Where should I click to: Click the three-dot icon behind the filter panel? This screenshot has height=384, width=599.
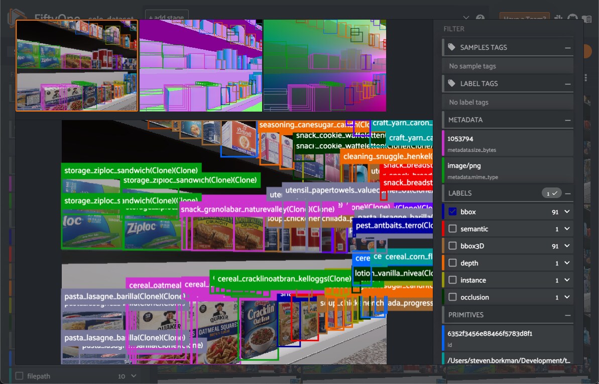pos(586,77)
